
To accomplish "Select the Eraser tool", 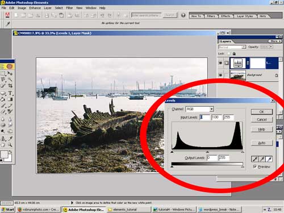I will [3, 111].
